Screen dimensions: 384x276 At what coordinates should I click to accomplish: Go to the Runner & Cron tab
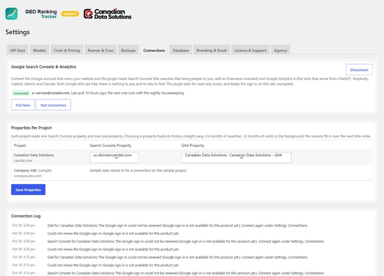tap(100, 50)
